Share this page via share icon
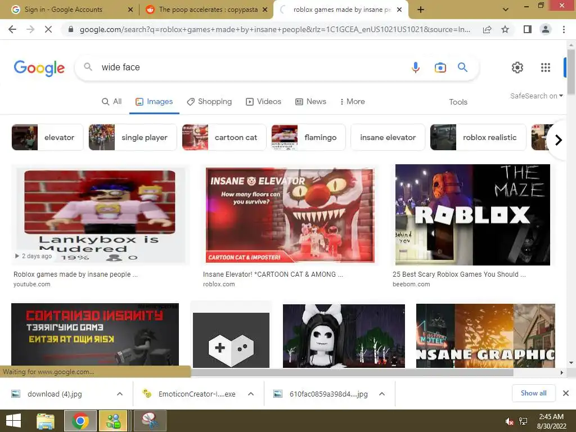 [x=487, y=29]
